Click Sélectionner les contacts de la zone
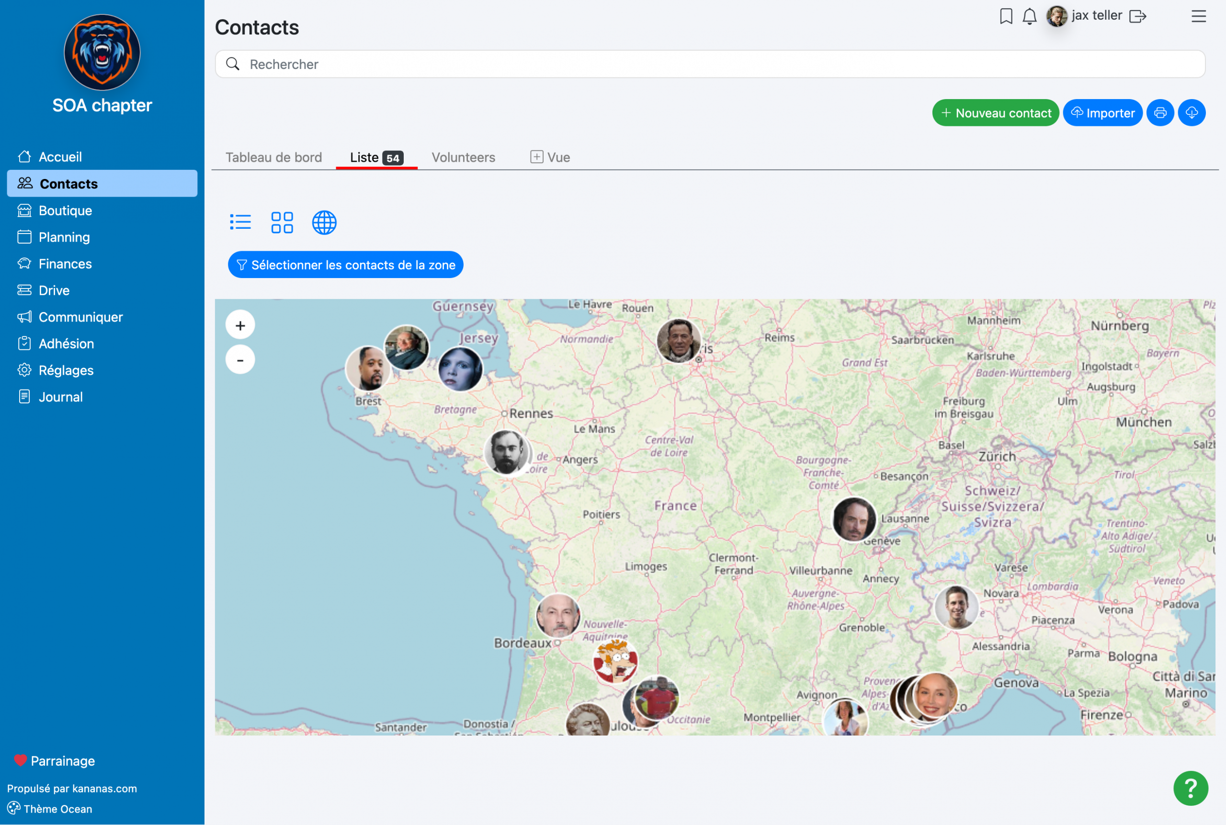The image size is (1226, 825). [x=345, y=265]
